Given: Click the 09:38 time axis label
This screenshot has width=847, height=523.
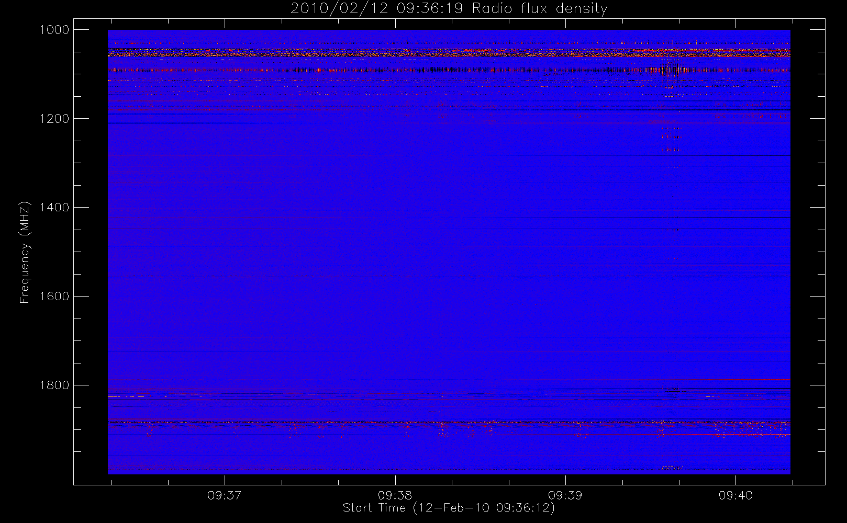Looking at the screenshot, I should [395, 495].
